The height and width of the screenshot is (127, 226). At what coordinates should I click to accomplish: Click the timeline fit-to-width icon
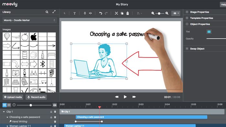coord(55,105)
